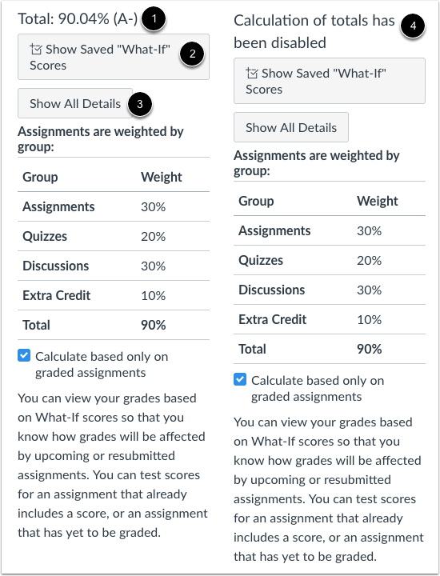Click the numbered marker 3 badge
Screen dimensions: 440x576
139,104
